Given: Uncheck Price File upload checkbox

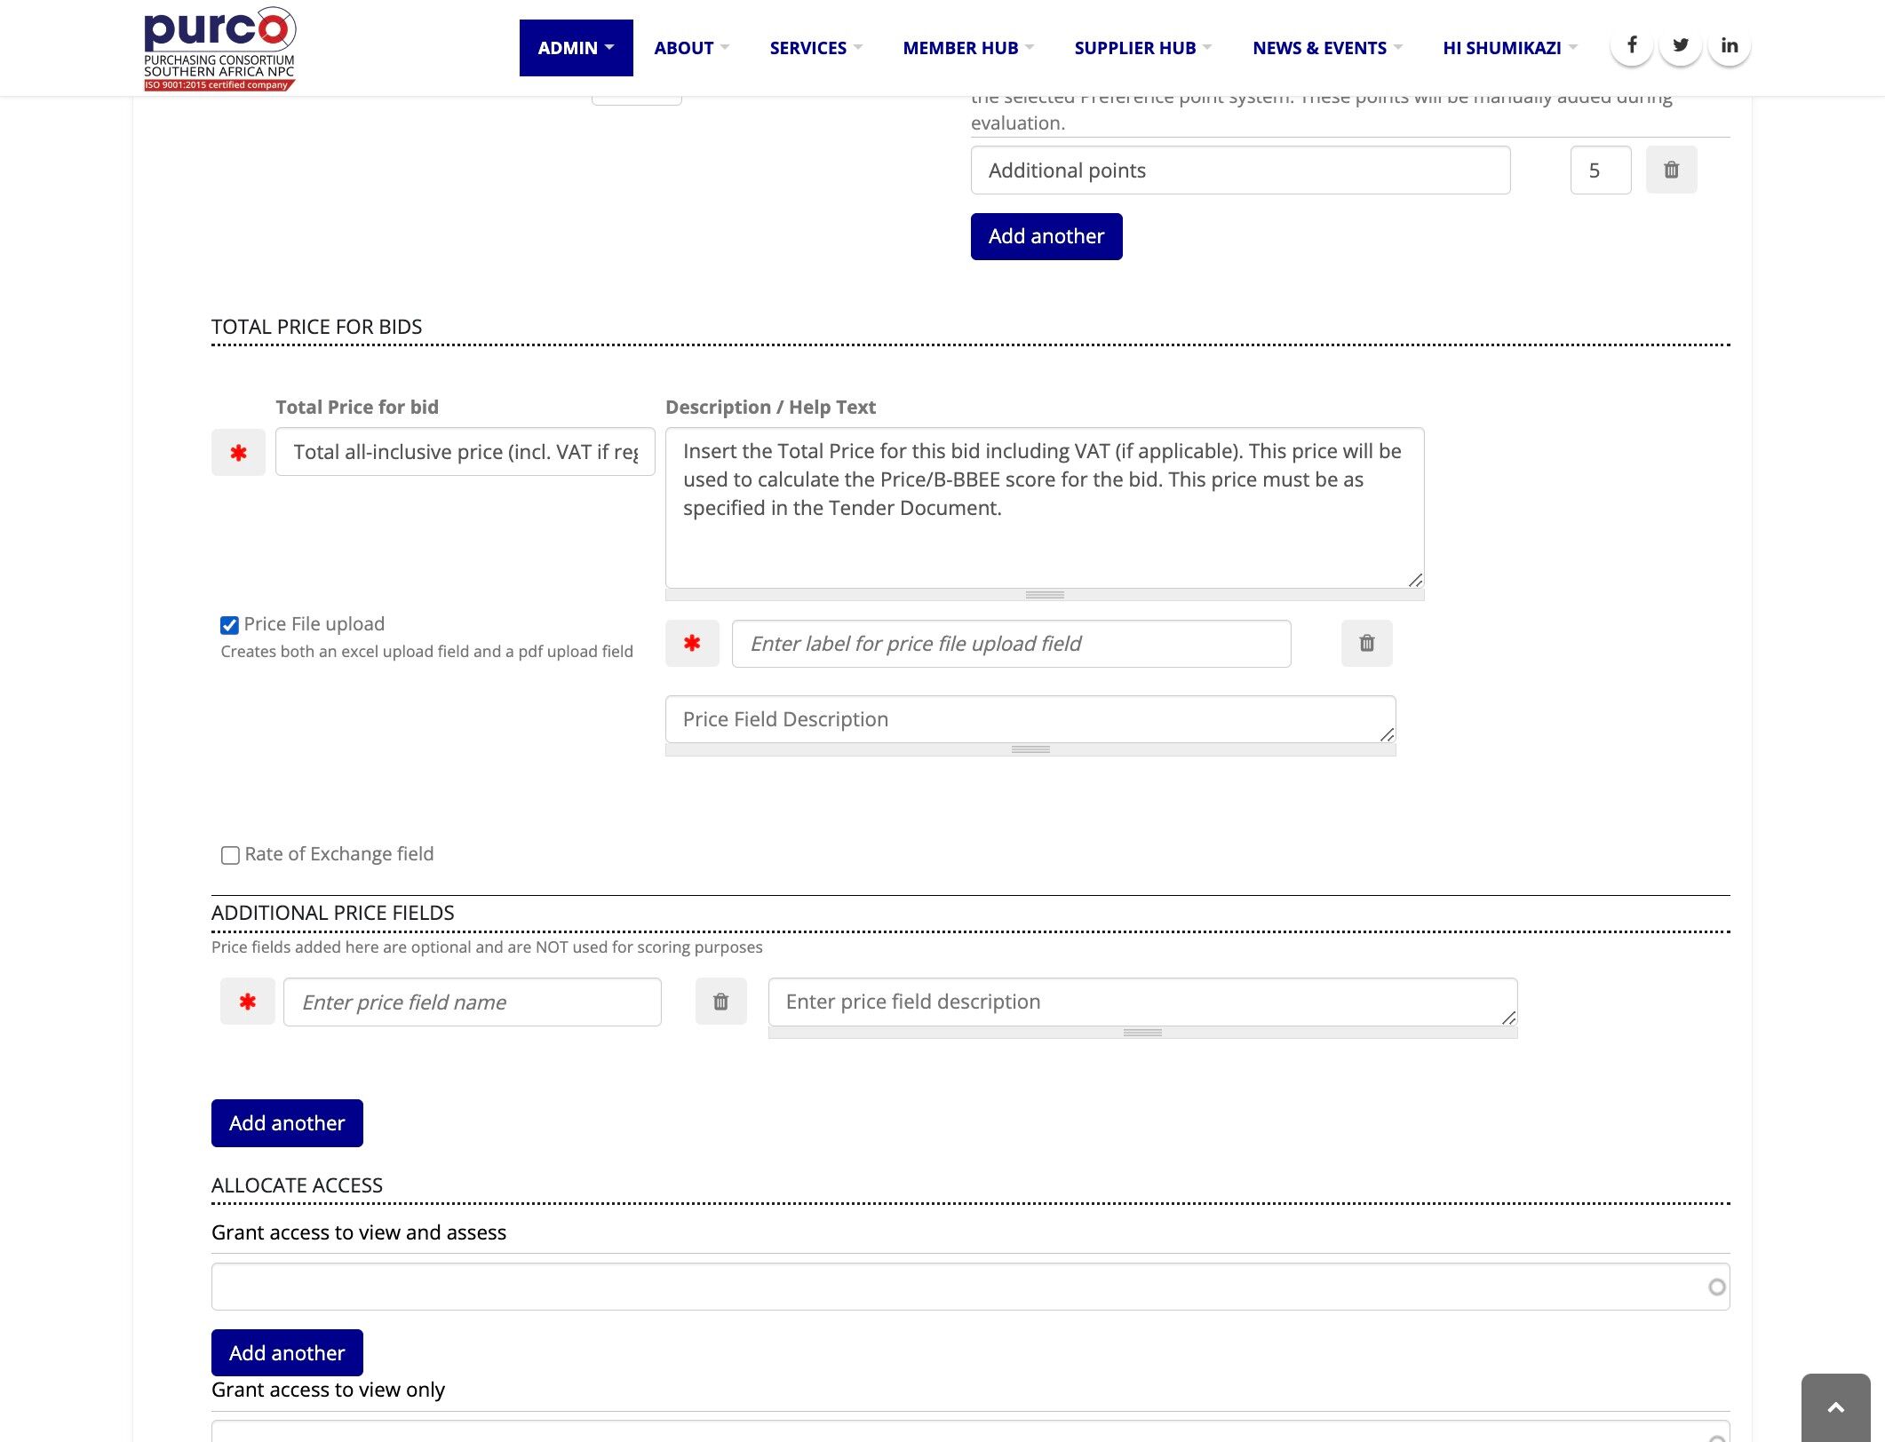Looking at the screenshot, I should (229, 625).
